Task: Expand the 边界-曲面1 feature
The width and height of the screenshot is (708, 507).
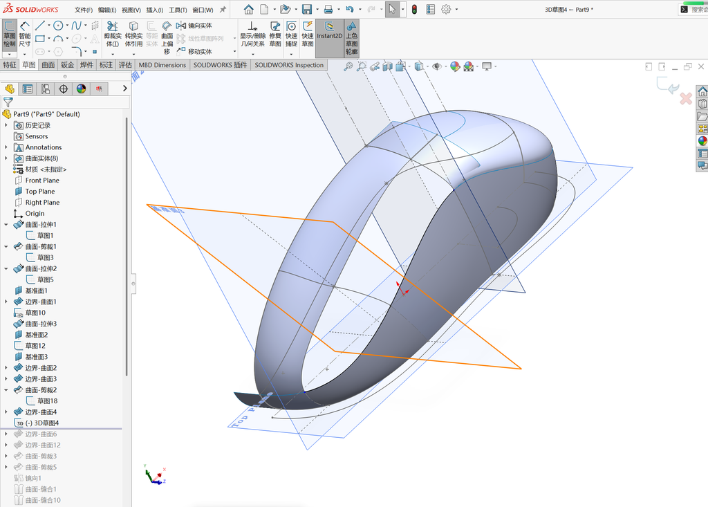Action: [x=6, y=302]
